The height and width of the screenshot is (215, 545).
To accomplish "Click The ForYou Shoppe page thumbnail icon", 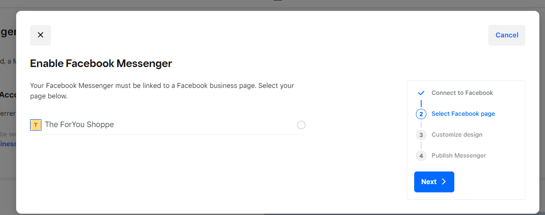I will [x=36, y=125].
